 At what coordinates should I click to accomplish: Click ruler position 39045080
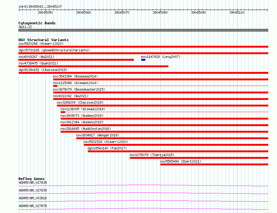[160, 12]
